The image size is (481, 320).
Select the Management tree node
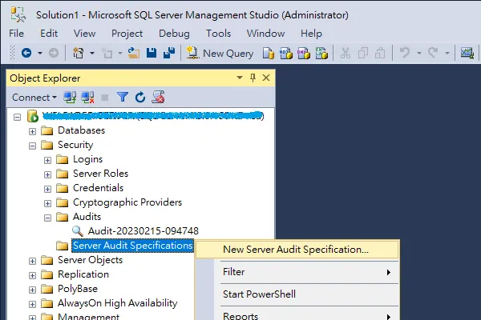[x=88, y=316]
